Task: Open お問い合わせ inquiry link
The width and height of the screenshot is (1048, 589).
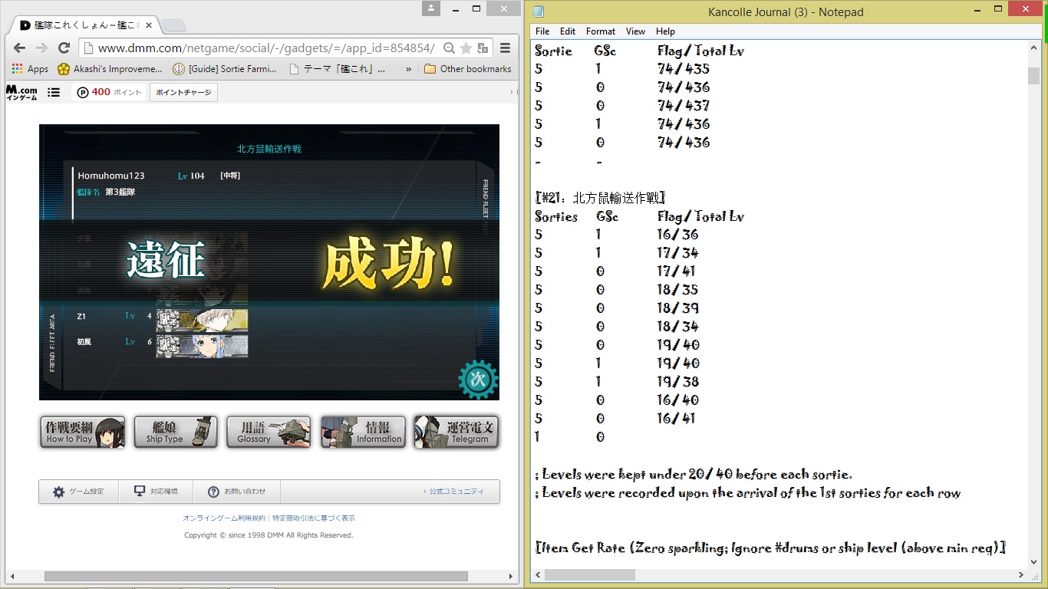Action: point(237,492)
